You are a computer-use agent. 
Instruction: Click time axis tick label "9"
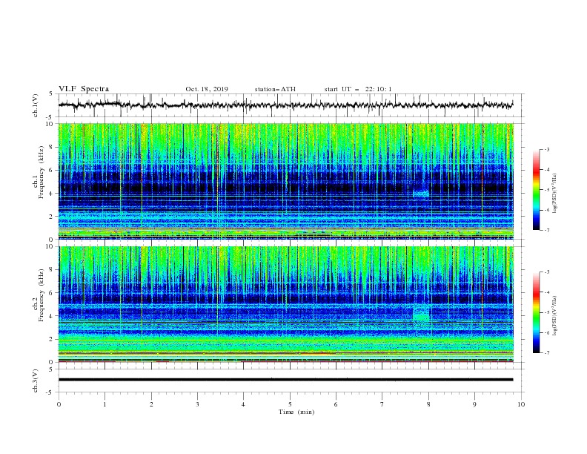pyautogui.click(x=474, y=404)
